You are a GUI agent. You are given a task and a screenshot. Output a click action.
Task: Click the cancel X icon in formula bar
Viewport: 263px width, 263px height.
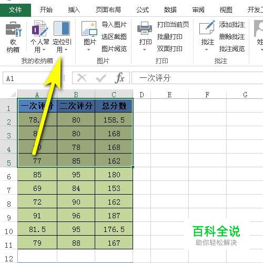pyautogui.click(x=82, y=78)
